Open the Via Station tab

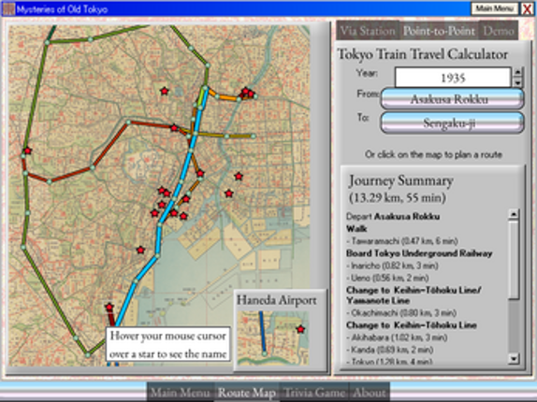point(368,31)
